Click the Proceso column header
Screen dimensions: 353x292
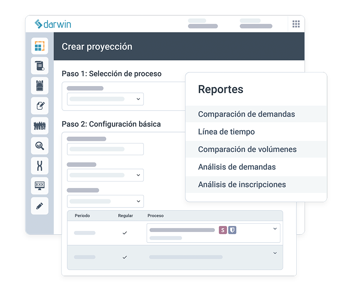click(x=156, y=215)
